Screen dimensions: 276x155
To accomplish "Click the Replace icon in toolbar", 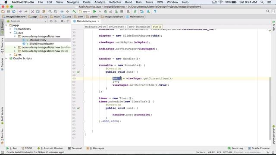I will 55,12.
